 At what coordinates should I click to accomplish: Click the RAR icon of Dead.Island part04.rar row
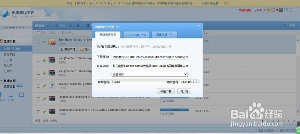tap(52, 112)
